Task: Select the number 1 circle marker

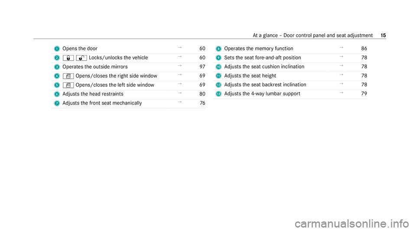Action: tap(57, 49)
